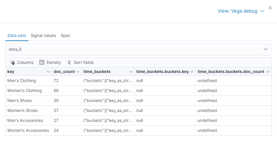Viewport: 277px width, 150px height.
Task: Select the doc_count cell showing 39
Action: point(56,100)
